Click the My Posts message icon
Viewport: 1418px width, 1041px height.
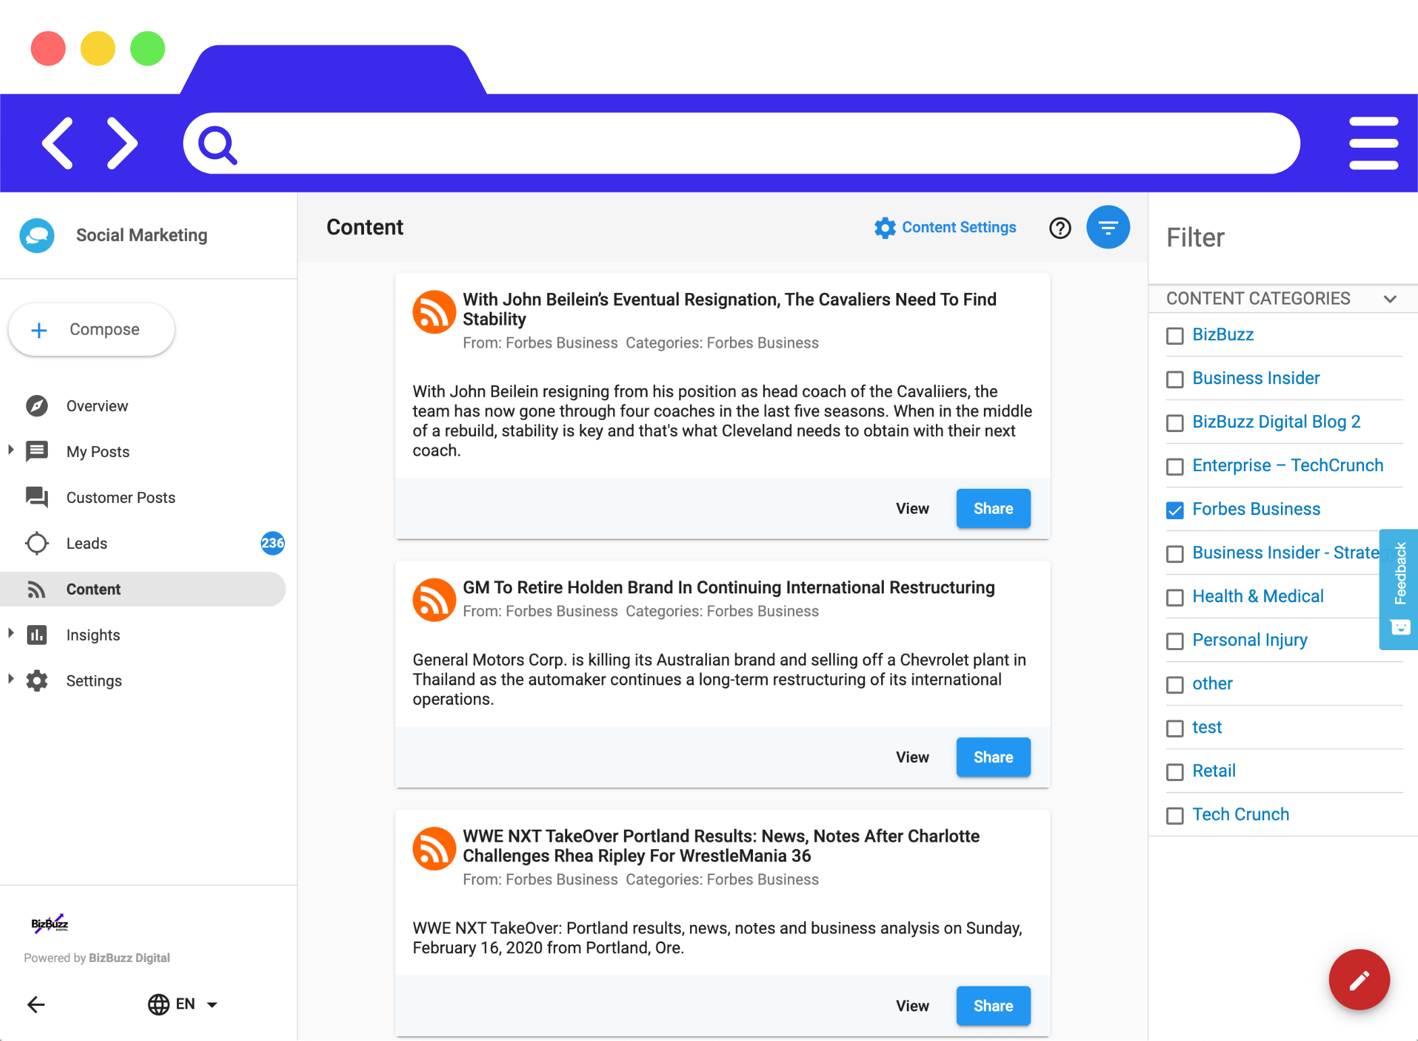pos(36,451)
